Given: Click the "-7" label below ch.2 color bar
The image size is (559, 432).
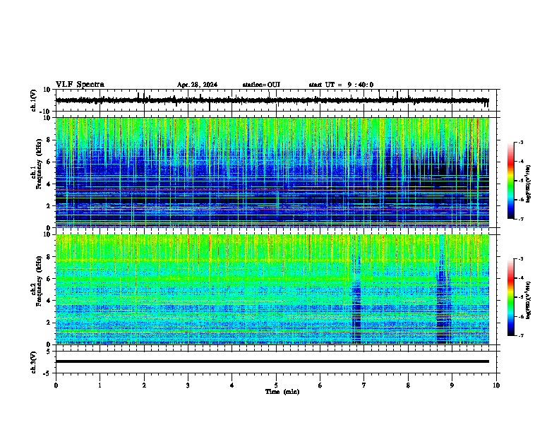Looking at the screenshot, I should point(520,335).
